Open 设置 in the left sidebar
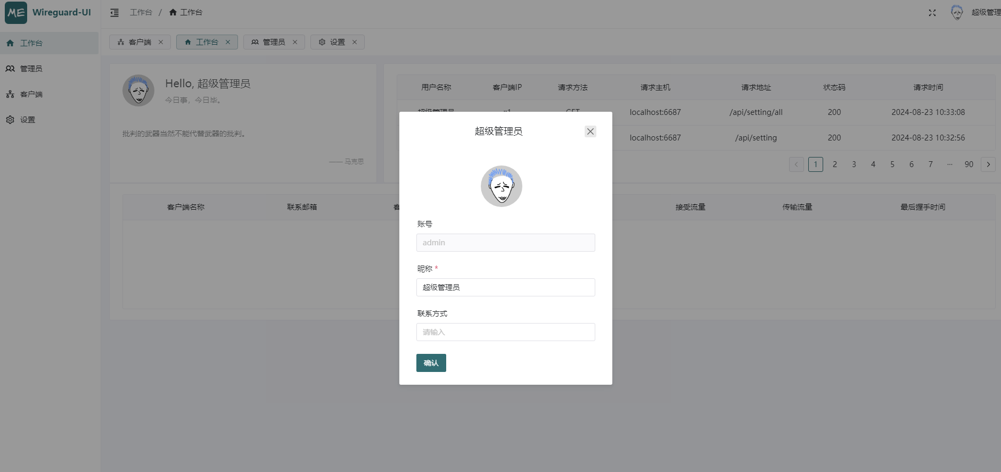1001x472 pixels. click(x=28, y=120)
